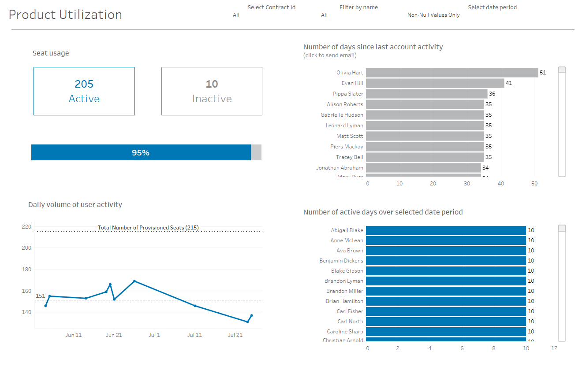Click the Total Number of Provisioned Seats label

click(x=148, y=228)
